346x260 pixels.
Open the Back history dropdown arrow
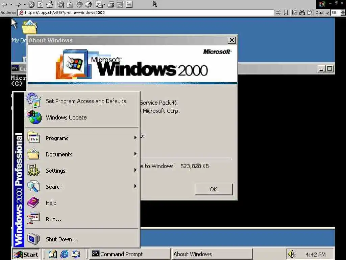11,4
